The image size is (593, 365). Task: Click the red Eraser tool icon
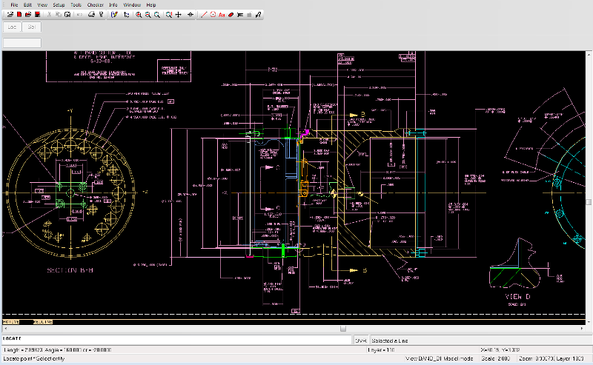point(231,14)
